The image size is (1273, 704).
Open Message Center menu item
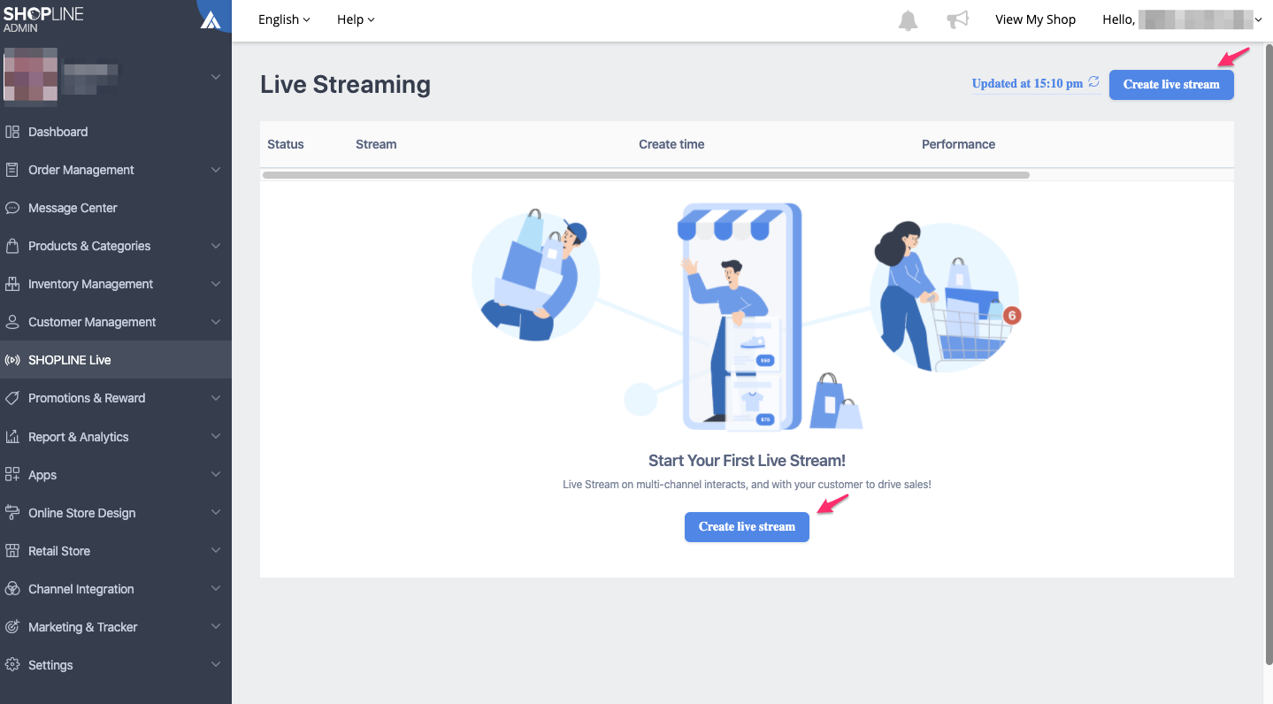point(116,208)
